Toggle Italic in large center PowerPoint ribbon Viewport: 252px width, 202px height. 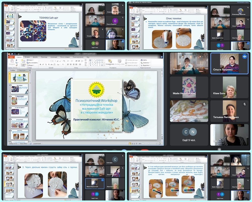tap(43, 64)
